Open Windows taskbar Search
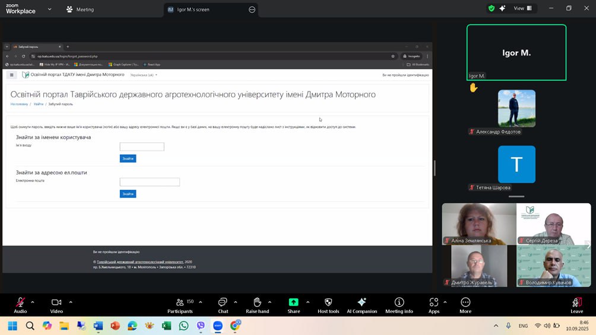Viewport: 596px width, 335px height. coord(30,326)
